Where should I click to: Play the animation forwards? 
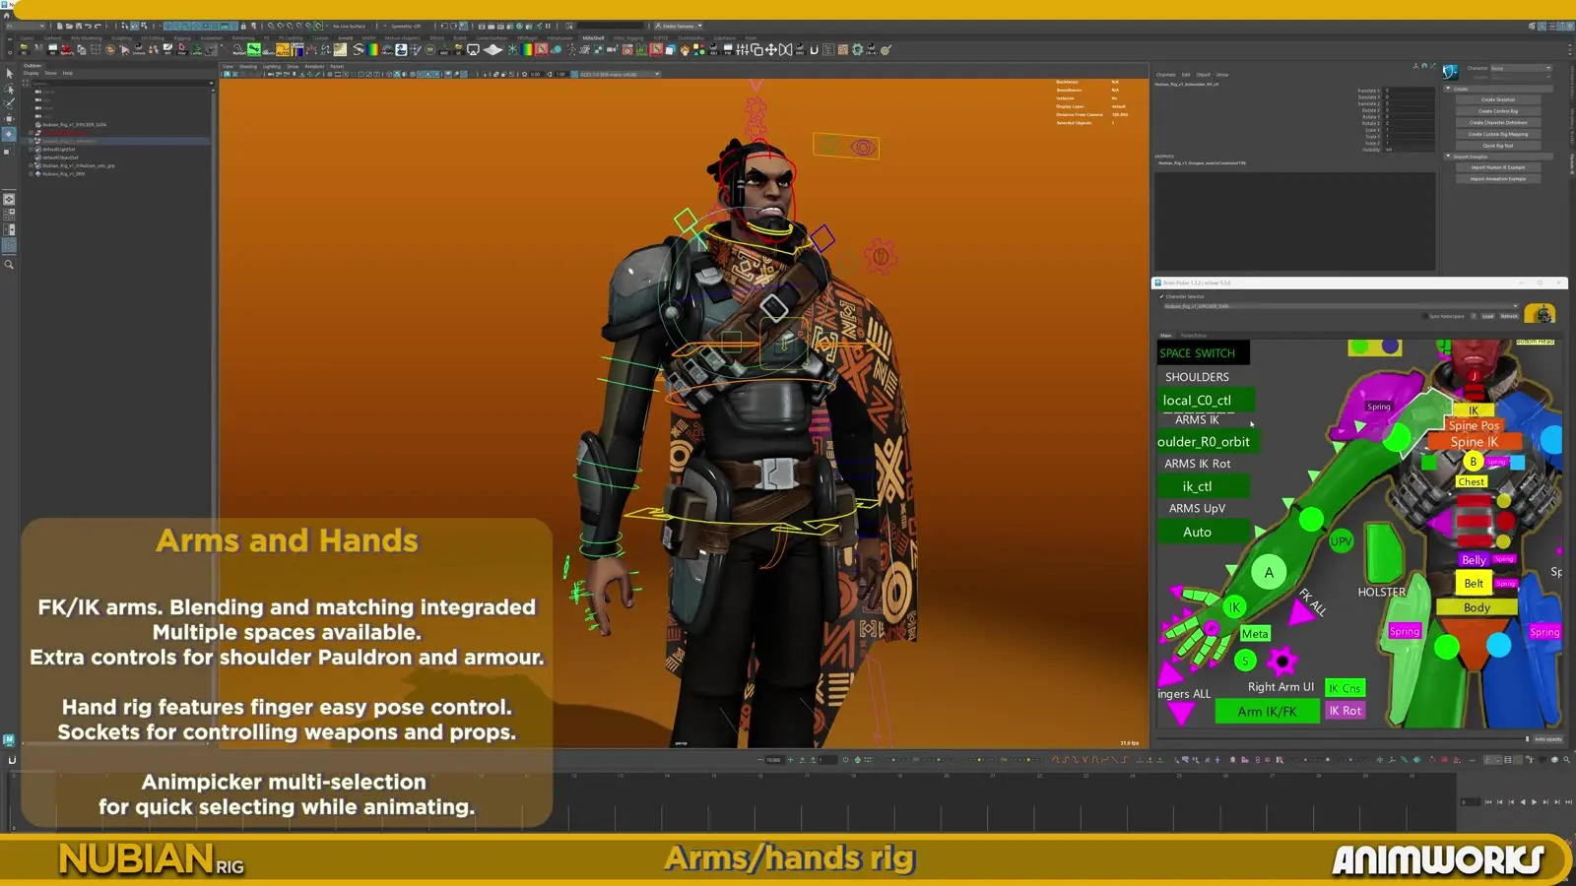pos(1534,802)
